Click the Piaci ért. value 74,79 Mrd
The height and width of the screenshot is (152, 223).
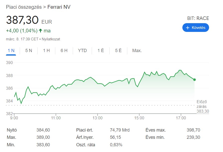click(x=120, y=130)
